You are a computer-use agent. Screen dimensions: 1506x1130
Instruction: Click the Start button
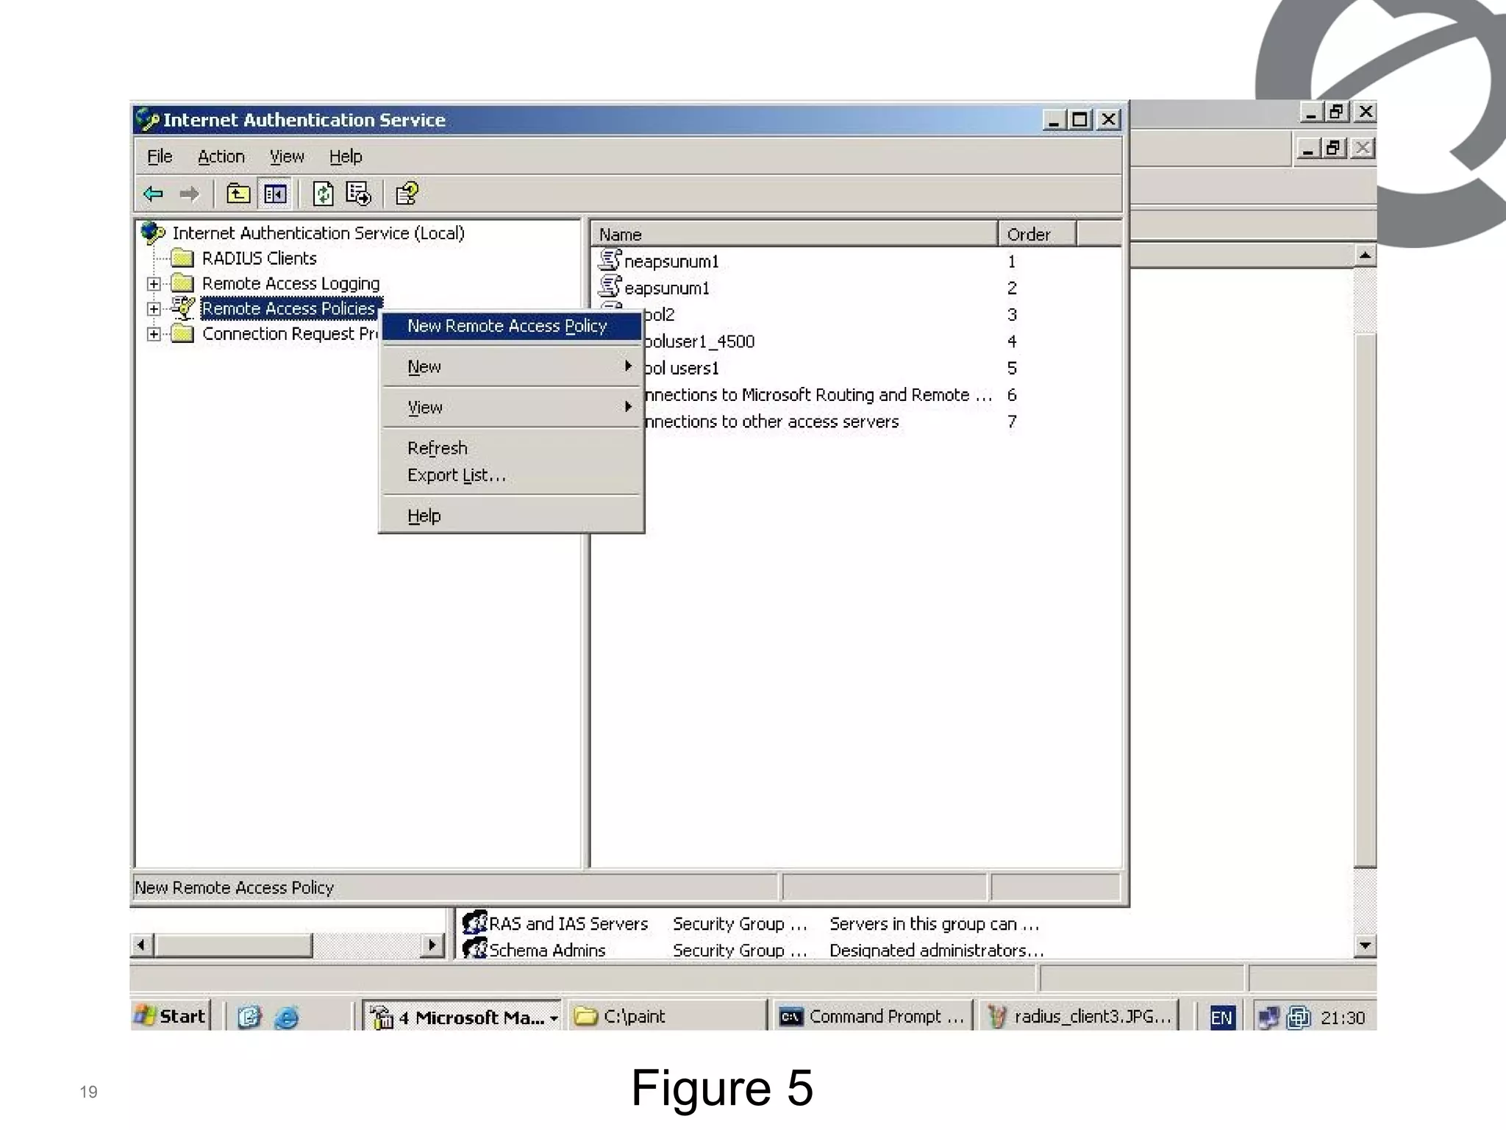click(171, 1016)
